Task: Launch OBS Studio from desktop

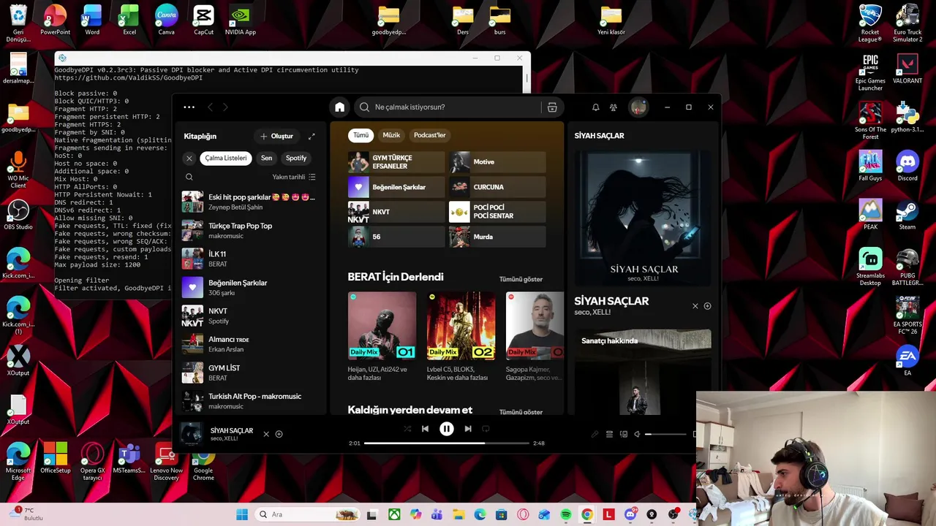Action: pos(18,216)
